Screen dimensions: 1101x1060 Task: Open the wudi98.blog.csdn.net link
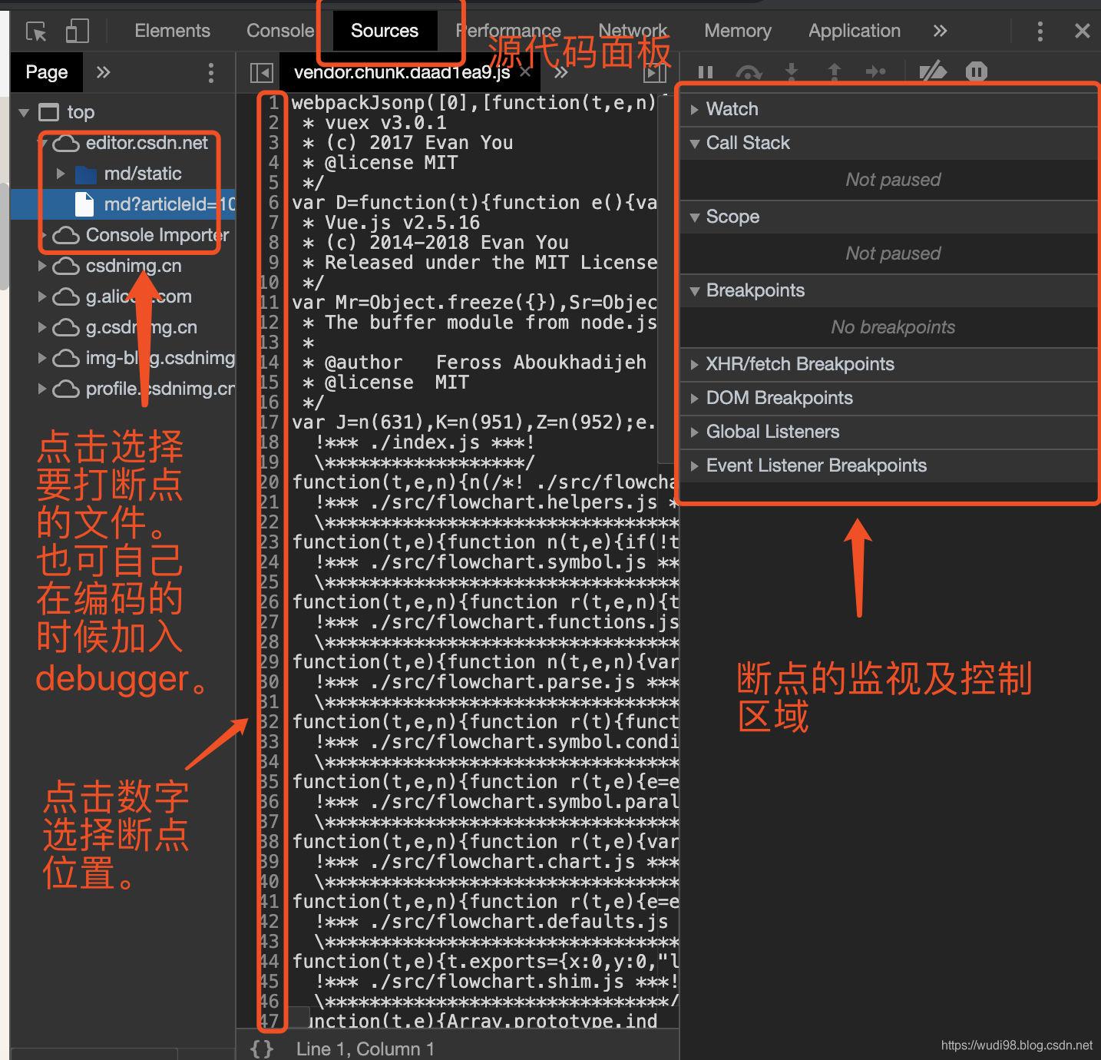[1018, 1045]
